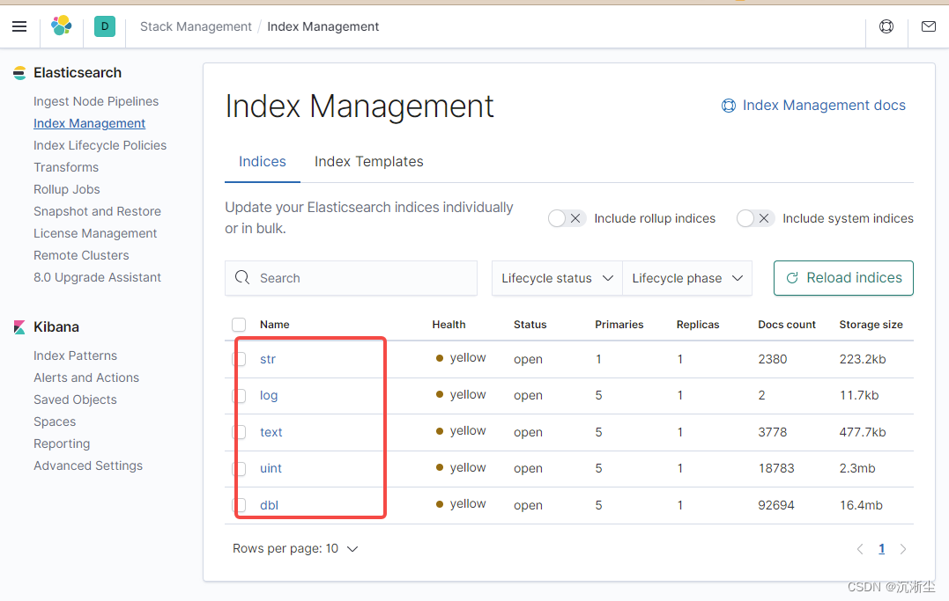Open the help lifebuoy icon in header
The width and height of the screenshot is (949, 601).
point(886,26)
